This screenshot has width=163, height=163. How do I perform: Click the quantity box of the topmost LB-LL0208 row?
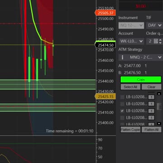tap(151, 97)
